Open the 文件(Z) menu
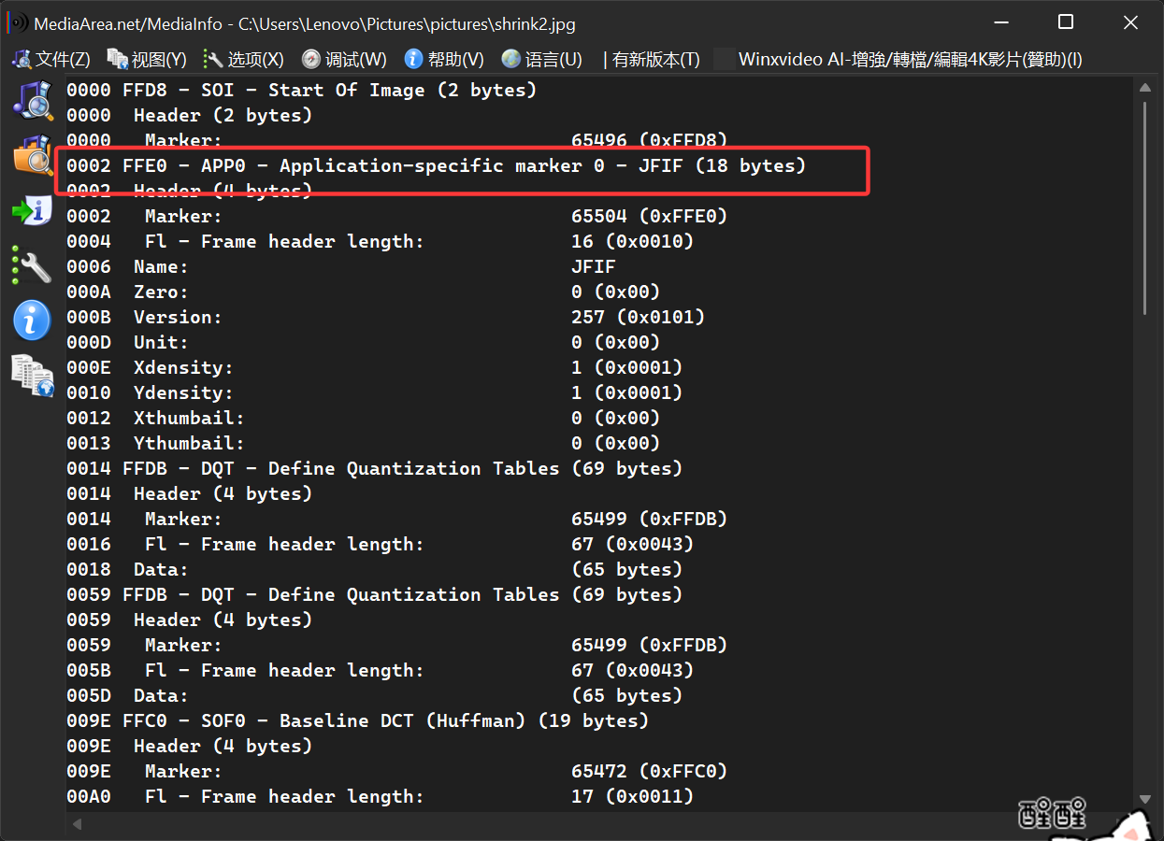This screenshot has height=841, width=1164. [51, 59]
